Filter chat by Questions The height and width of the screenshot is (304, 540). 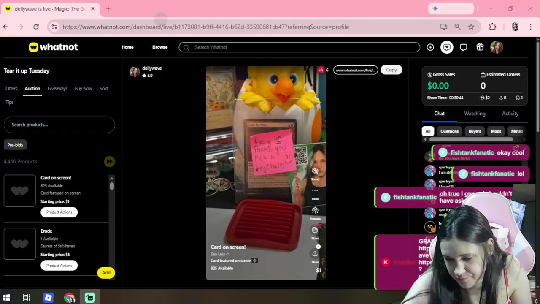(449, 131)
